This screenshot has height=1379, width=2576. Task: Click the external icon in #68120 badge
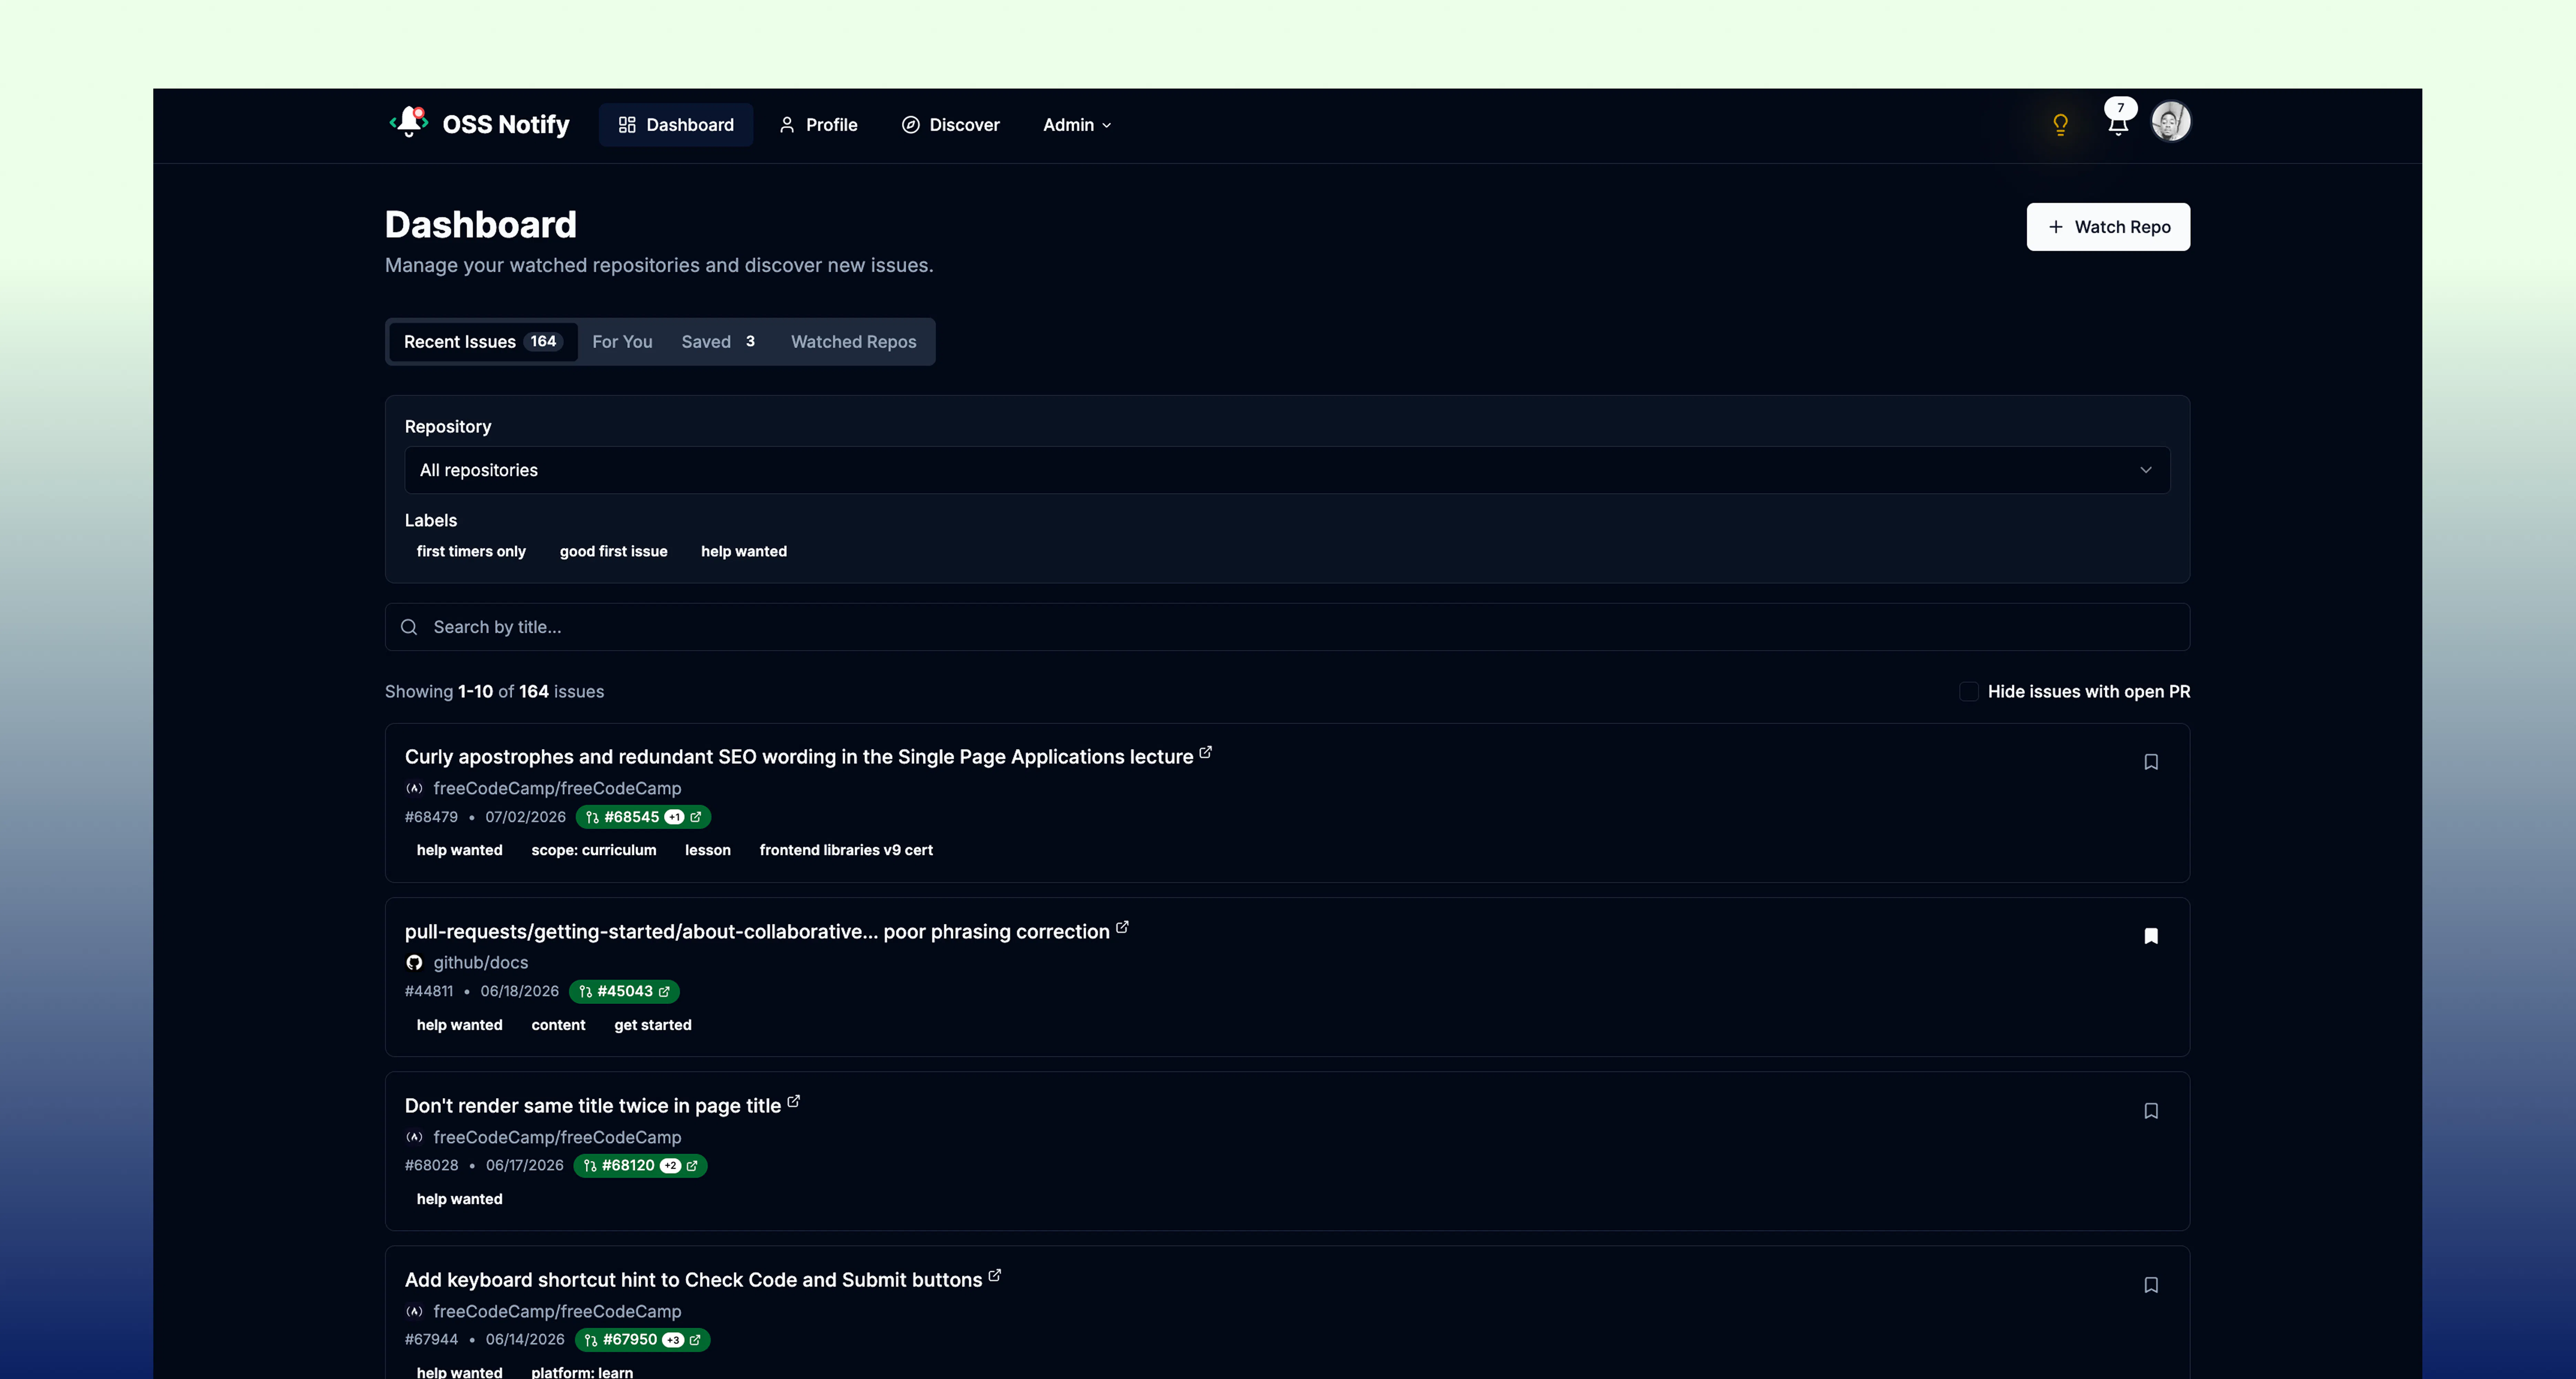click(x=692, y=1166)
